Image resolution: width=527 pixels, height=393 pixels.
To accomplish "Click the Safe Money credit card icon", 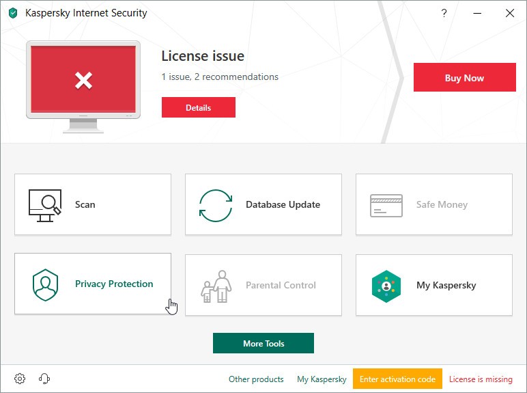I will click(386, 205).
